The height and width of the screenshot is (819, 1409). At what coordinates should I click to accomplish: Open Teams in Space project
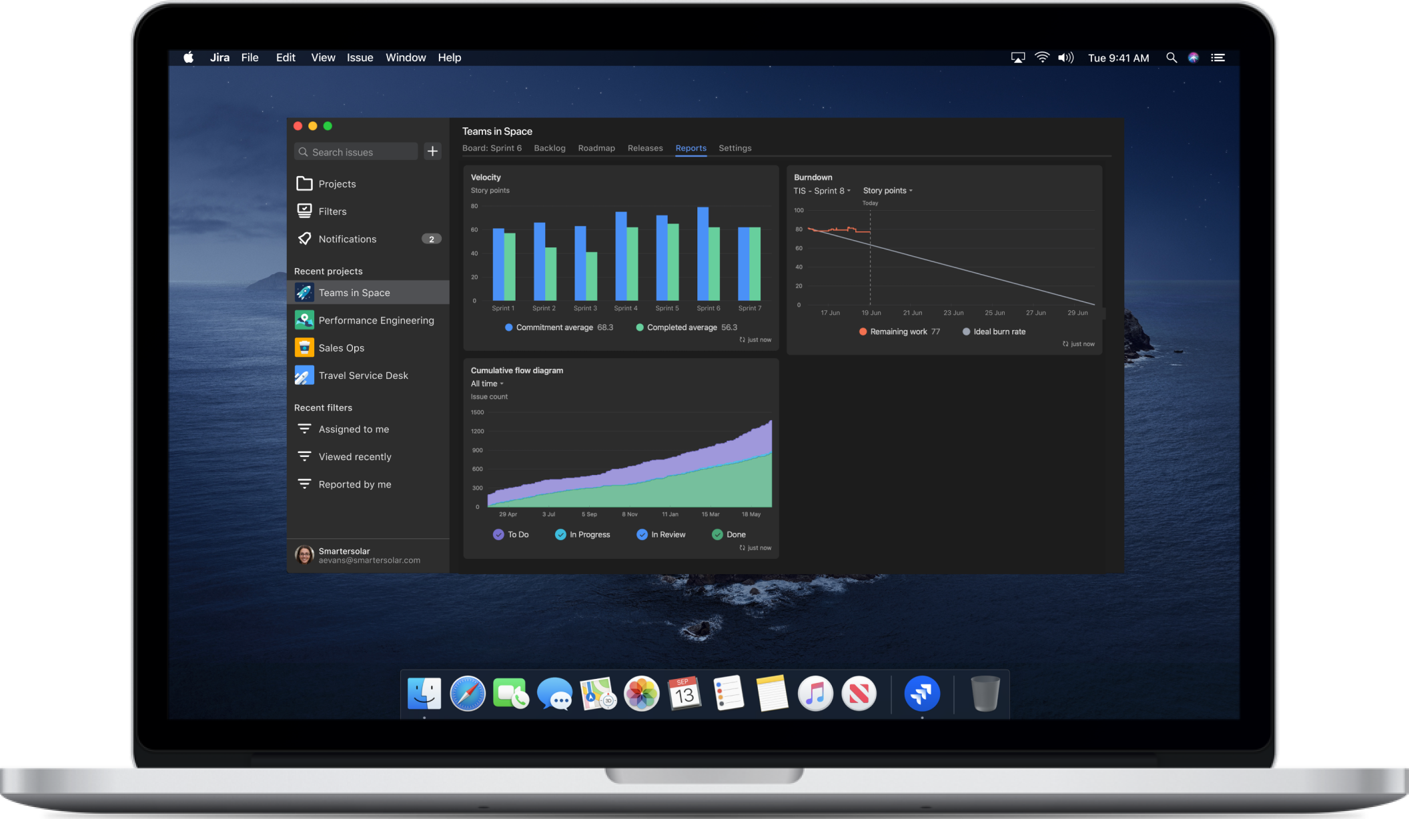coord(354,293)
